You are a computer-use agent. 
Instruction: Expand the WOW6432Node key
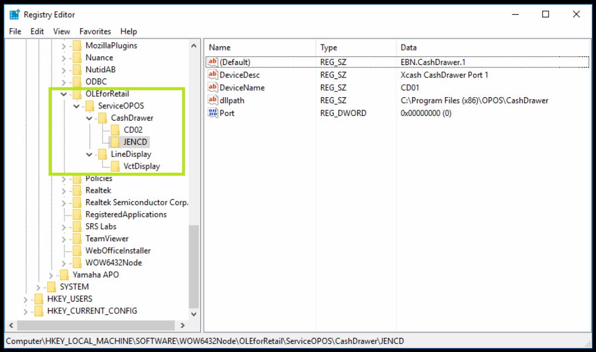coord(64,263)
